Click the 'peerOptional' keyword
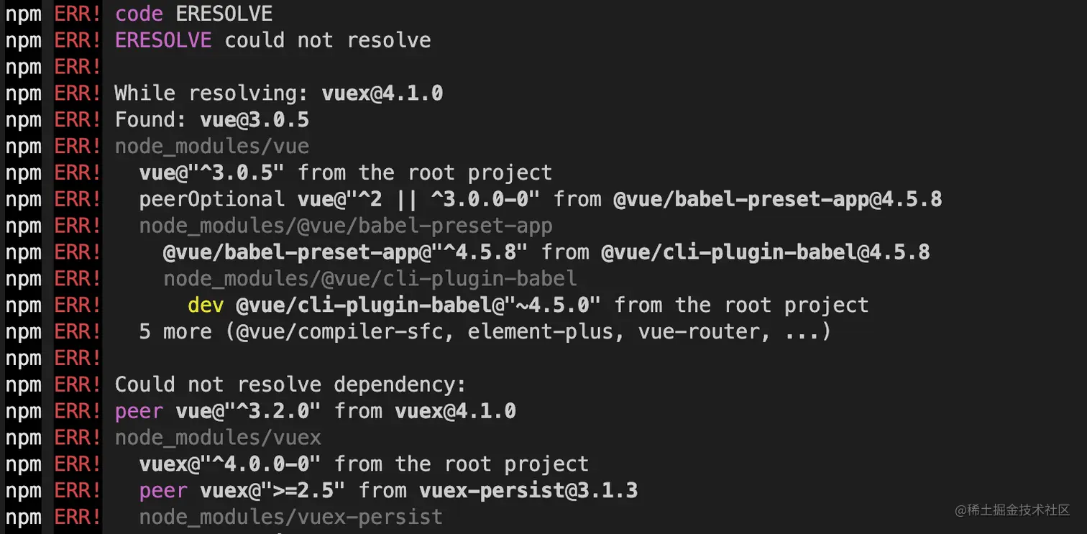 coord(211,199)
